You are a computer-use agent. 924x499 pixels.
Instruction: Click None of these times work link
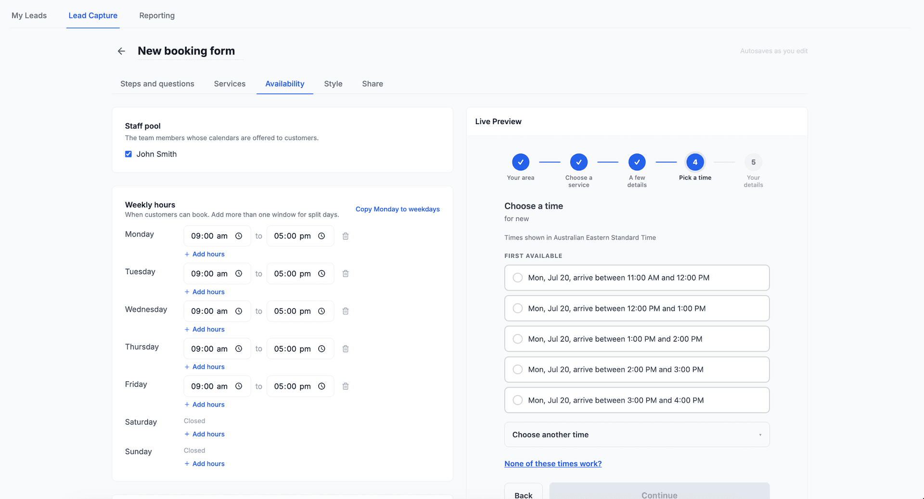click(553, 464)
